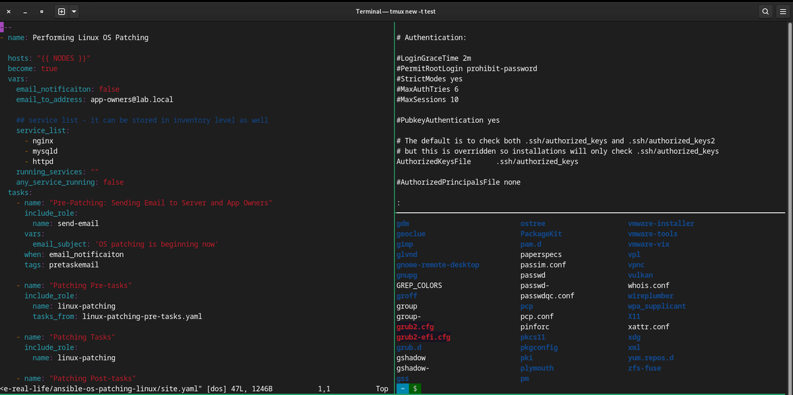The image size is (793, 395).
Task: Click the 'pkgconfig' directory entry
Action: (x=539, y=347)
